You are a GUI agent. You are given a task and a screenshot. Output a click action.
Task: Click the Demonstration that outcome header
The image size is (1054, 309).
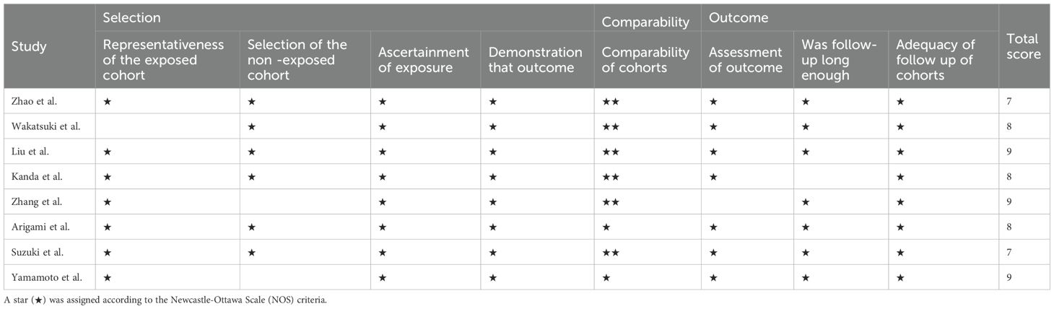coord(535,60)
